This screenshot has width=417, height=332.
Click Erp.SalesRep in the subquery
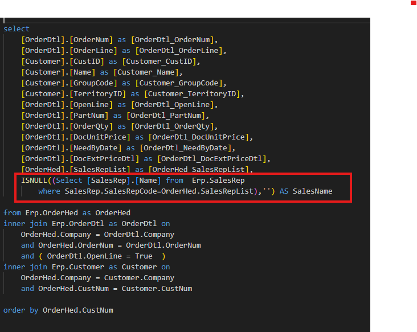click(x=218, y=181)
